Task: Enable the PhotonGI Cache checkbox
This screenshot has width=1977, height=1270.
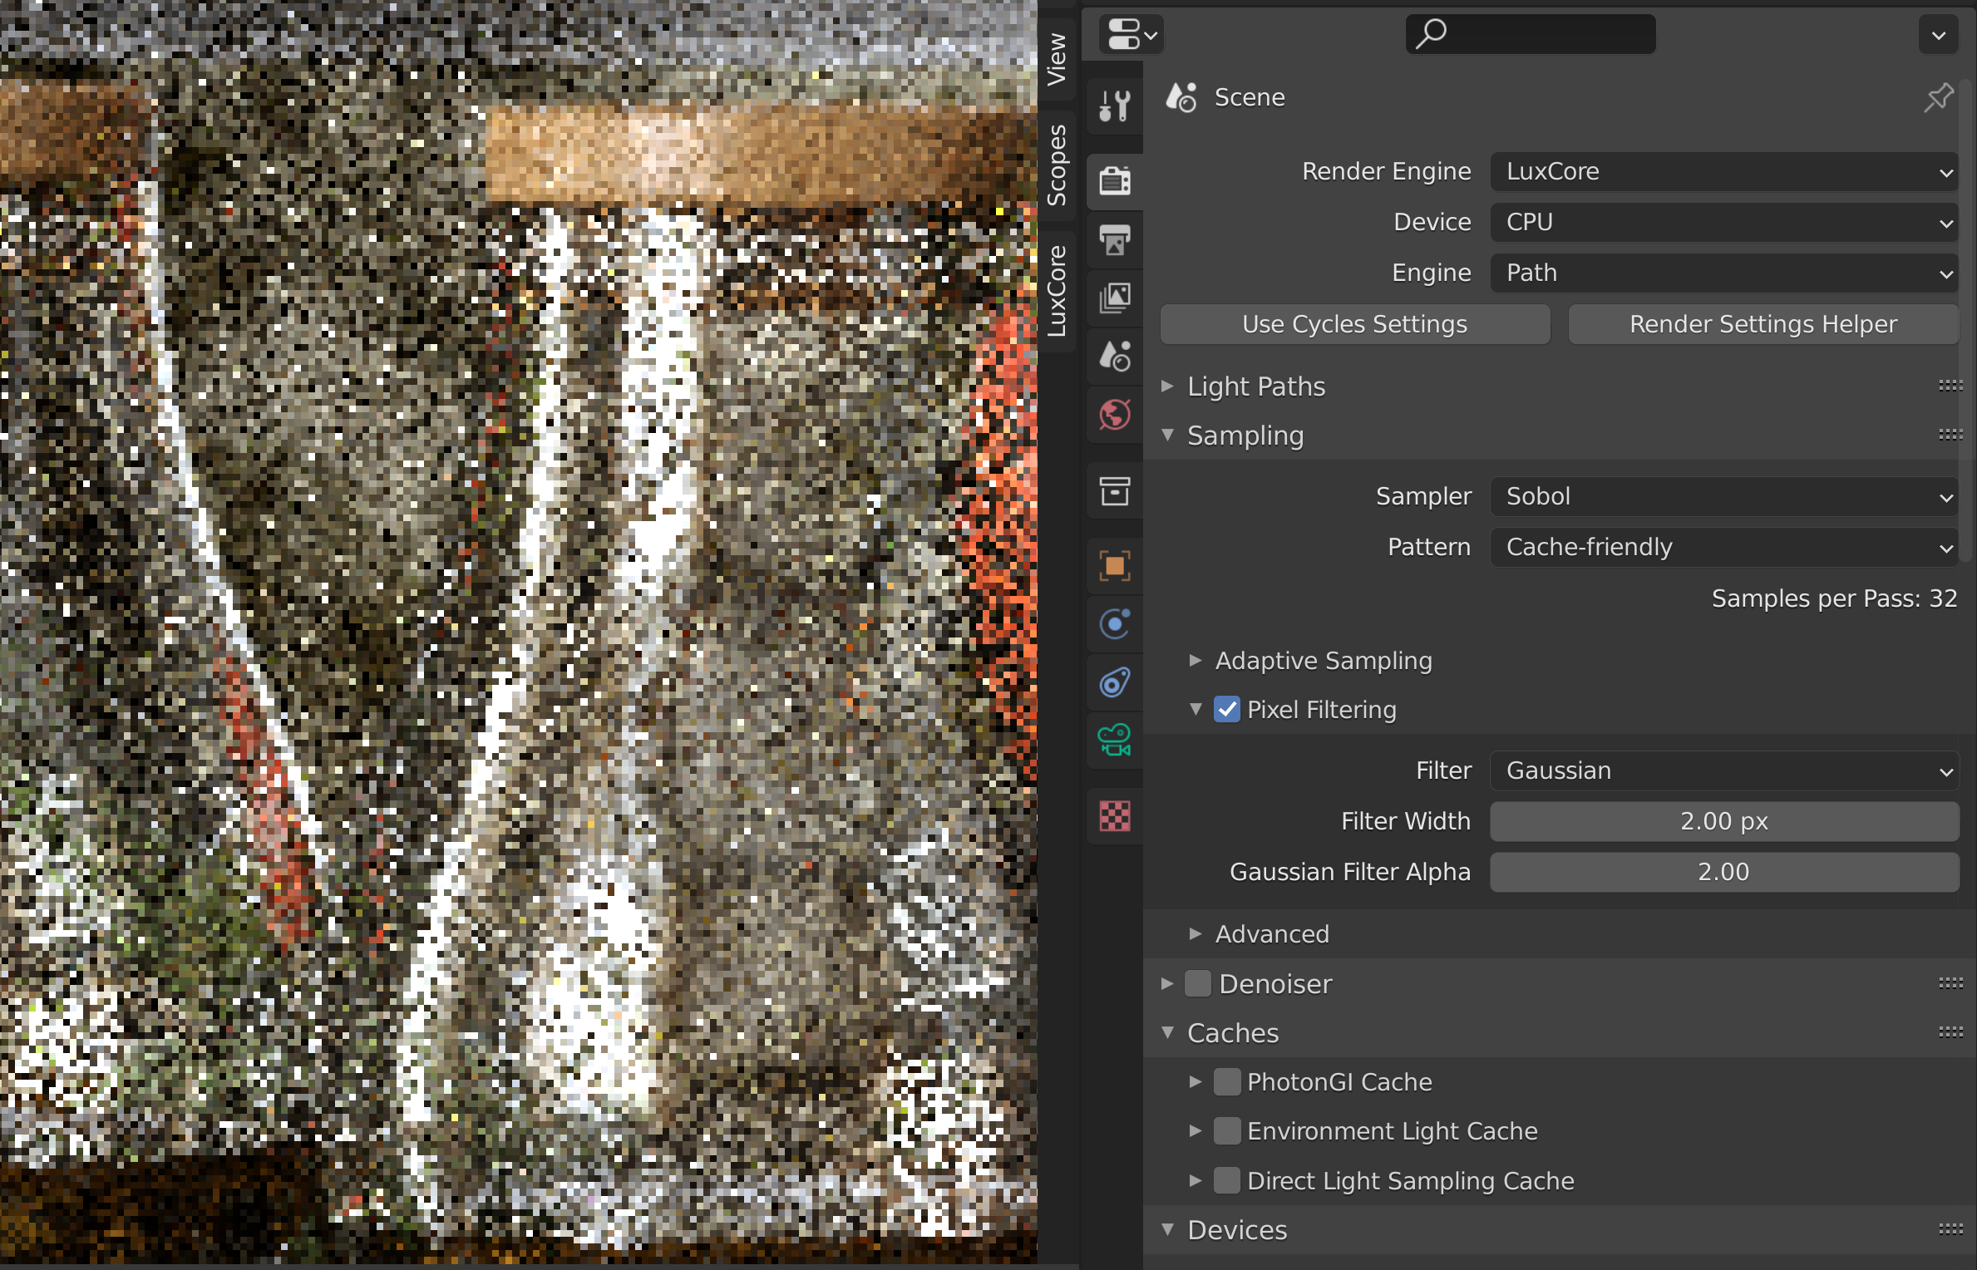Action: coord(1227,1082)
